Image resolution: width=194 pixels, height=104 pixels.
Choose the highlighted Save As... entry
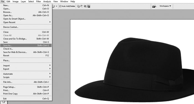pyautogui.click(x=26, y=45)
